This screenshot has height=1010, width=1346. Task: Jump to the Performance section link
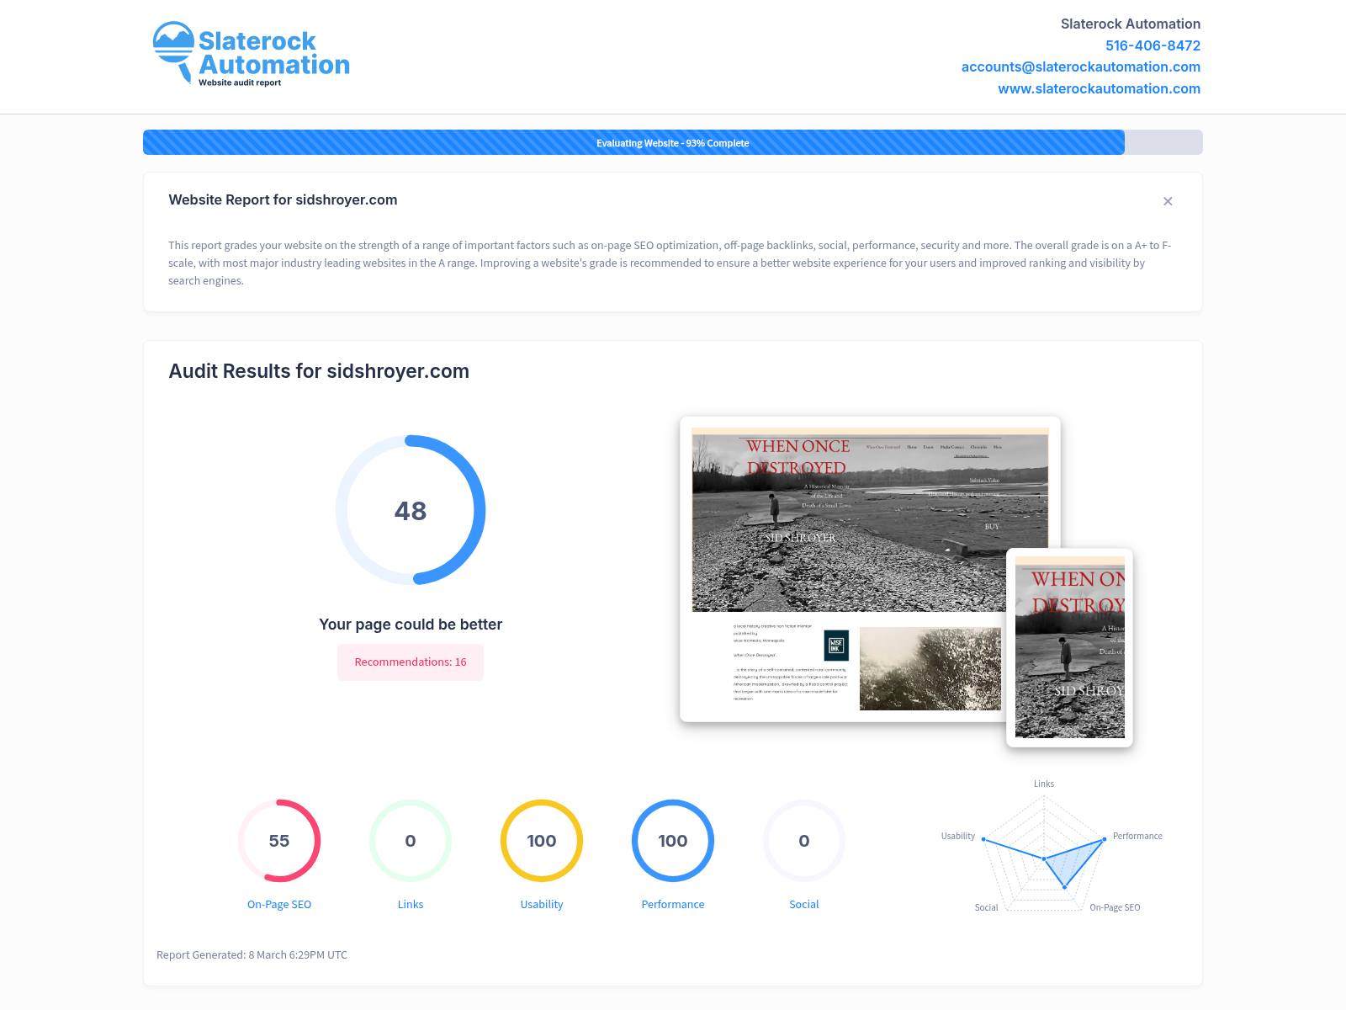(x=673, y=904)
